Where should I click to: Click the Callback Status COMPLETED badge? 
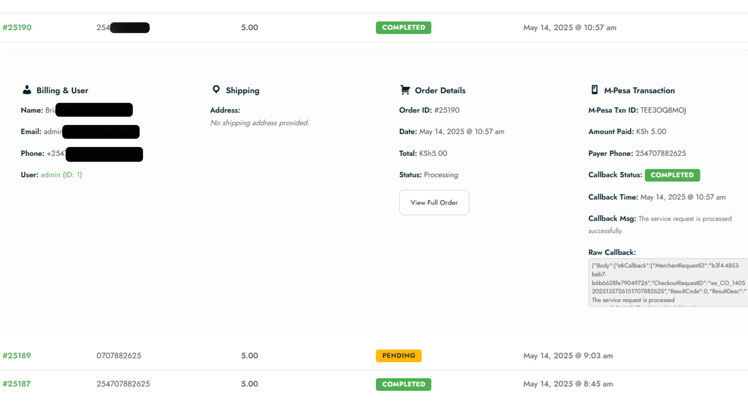tap(672, 175)
